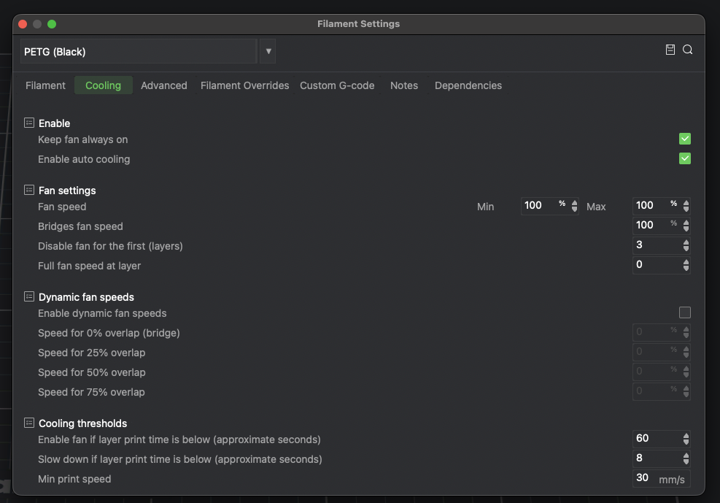The width and height of the screenshot is (720, 503).
Task: Switch to Custom G-code tab
Action: click(x=337, y=85)
